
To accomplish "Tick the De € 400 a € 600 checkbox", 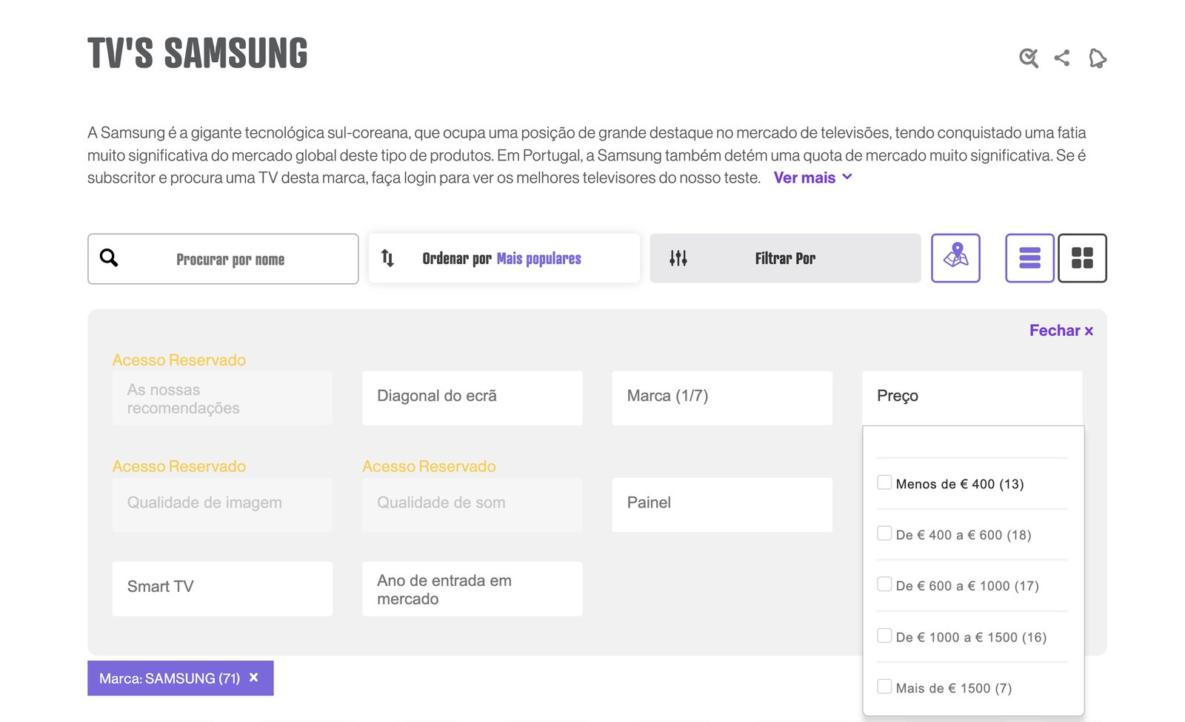I will point(884,534).
